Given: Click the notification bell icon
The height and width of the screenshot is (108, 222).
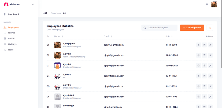Looking at the screenshot, I should pyautogui.click(x=207, y=4).
